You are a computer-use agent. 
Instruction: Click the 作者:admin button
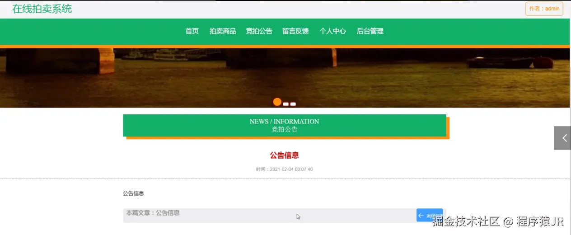click(544, 9)
